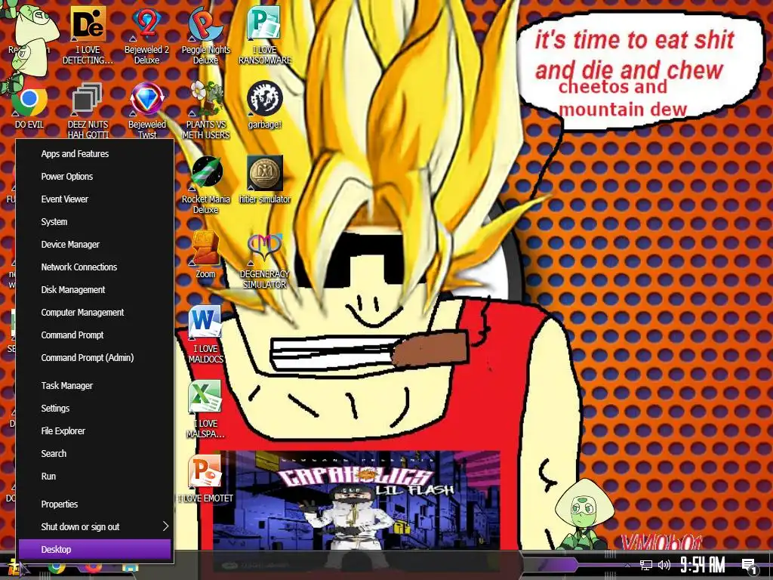The width and height of the screenshot is (773, 580).
Task: Open the Google Chrome desktop icon labeled DO EVIL
Action: [x=29, y=101]
